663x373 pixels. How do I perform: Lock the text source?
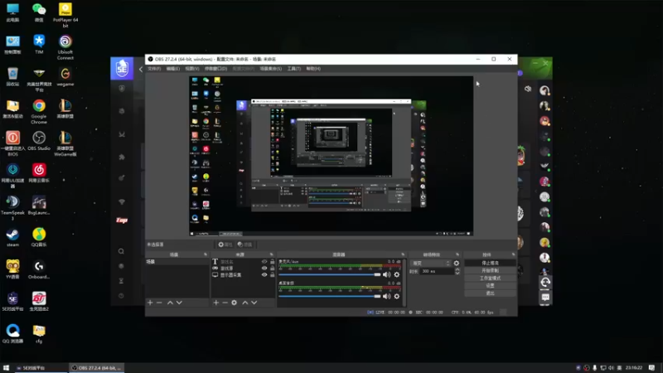(273, 262)
